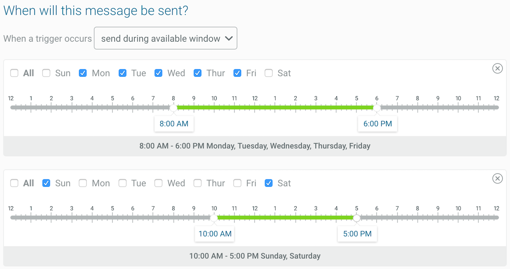Uncheck Sat in the second schedule
The width and height of the screenshot is (510, 269).
[268, 183]
